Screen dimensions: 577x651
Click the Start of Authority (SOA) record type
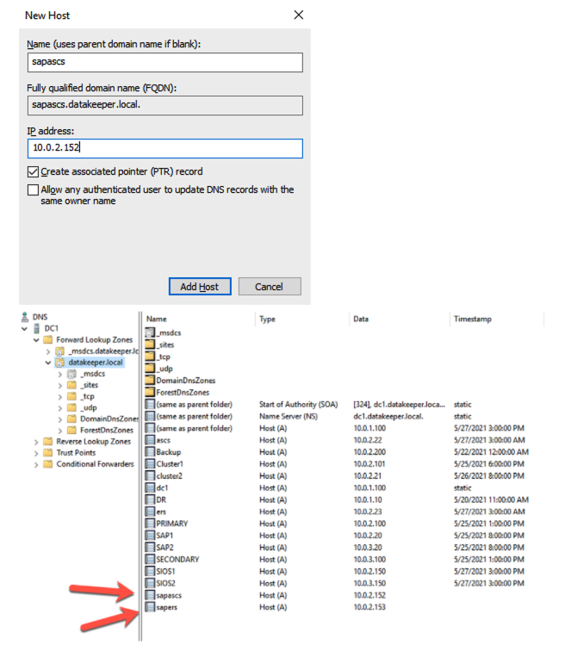tap(299, 405)
